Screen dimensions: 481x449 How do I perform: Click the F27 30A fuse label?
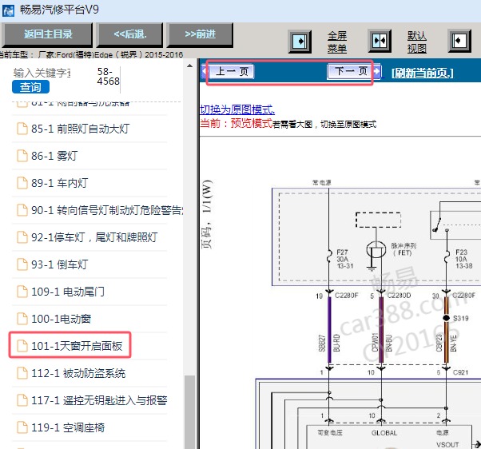coord(345,259)
